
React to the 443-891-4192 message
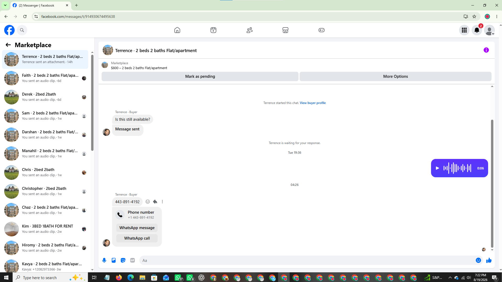point(148,202)
